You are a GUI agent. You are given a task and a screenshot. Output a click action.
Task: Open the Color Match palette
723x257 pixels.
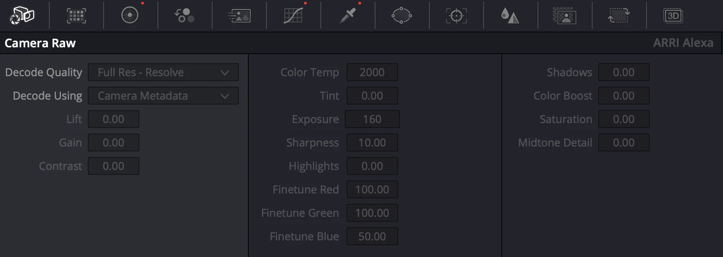pos(76,16)
